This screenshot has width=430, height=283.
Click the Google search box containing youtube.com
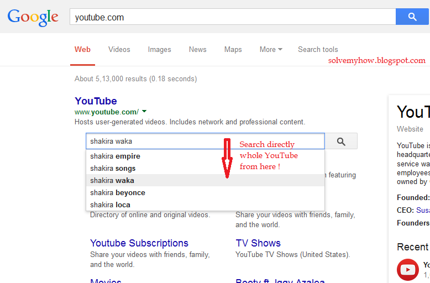pos(232,17)
